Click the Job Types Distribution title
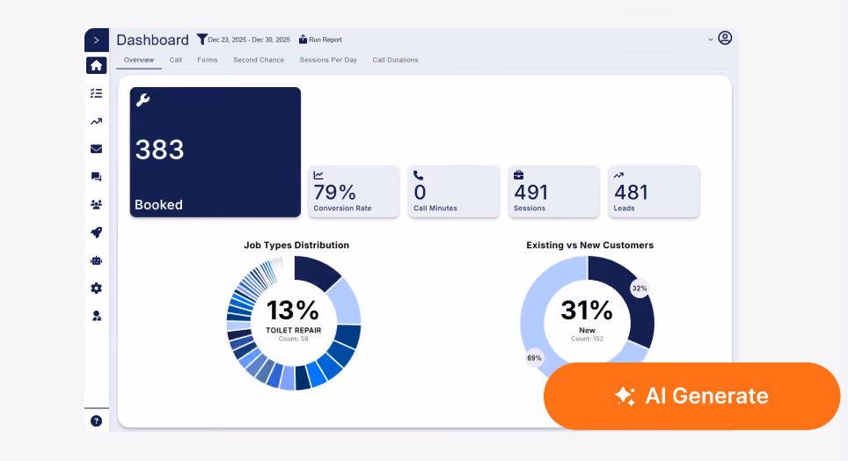The image size is (848, 461). point(296,245)
